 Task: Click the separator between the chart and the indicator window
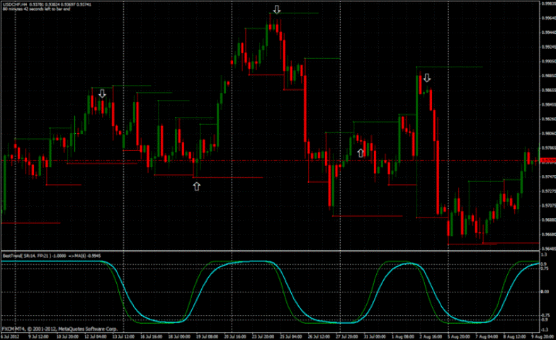(270, 251)
